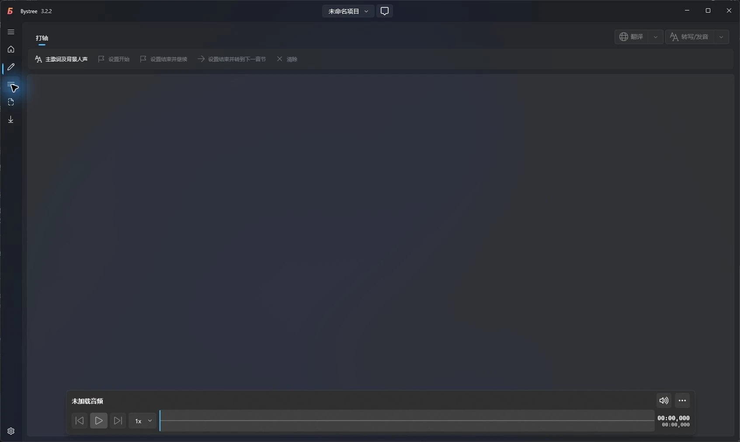Image resolution: width=740 pixels, height=442 pixels.
Task: Minimize the Bystree window
Action: click(x=687, y=10)
